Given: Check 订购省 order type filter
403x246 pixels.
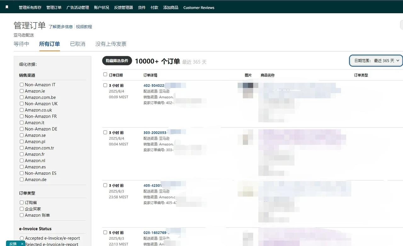Looking at the screenshot, I should [22, 202].
